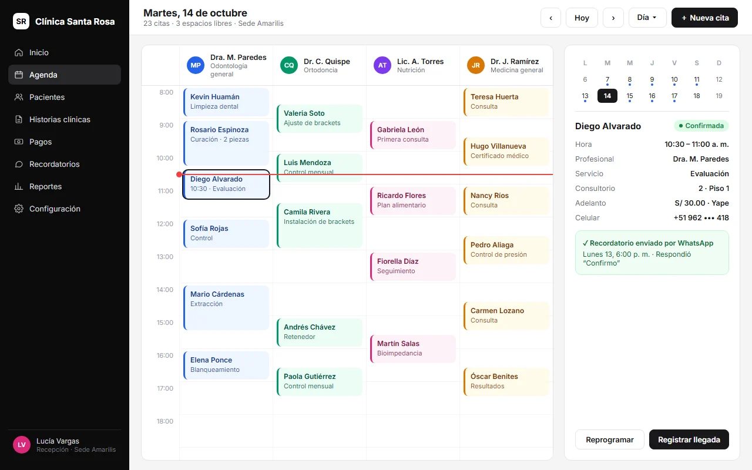Image resolution: width=752 pixels, height=470 pixels.
Task: Open Óscar Benites's Resultados appointment
Action: click(506, 381)
